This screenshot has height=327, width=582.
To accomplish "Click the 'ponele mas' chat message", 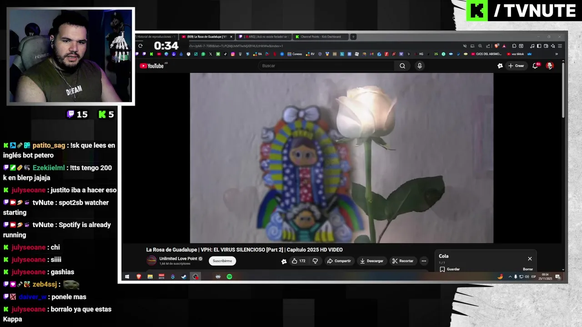I will (69, 297).
